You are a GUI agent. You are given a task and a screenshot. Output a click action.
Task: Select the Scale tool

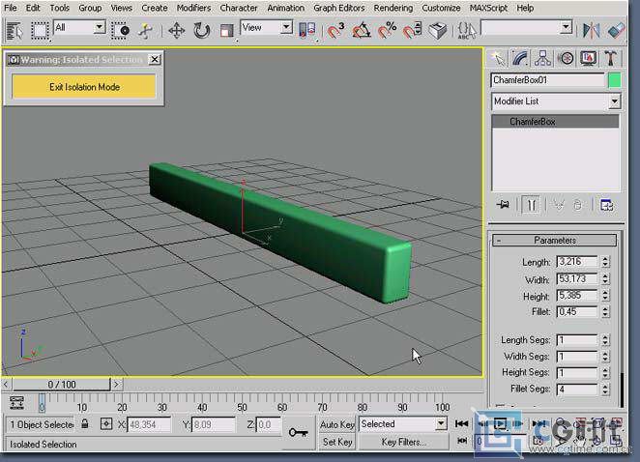coord(226,31)
